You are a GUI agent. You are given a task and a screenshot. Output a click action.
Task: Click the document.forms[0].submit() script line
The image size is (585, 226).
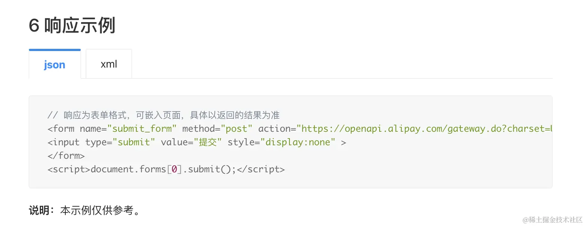pos(166,169)
